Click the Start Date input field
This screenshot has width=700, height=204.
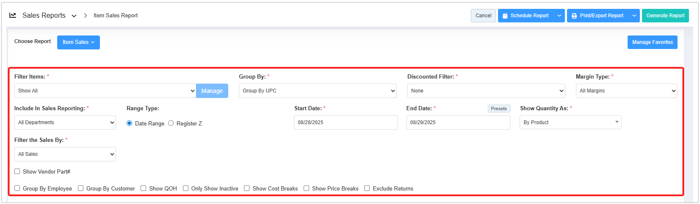(346, 122)
